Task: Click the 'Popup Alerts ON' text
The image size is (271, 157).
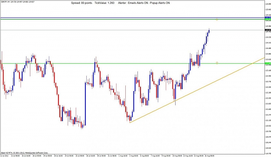Action: pos(160,3)
